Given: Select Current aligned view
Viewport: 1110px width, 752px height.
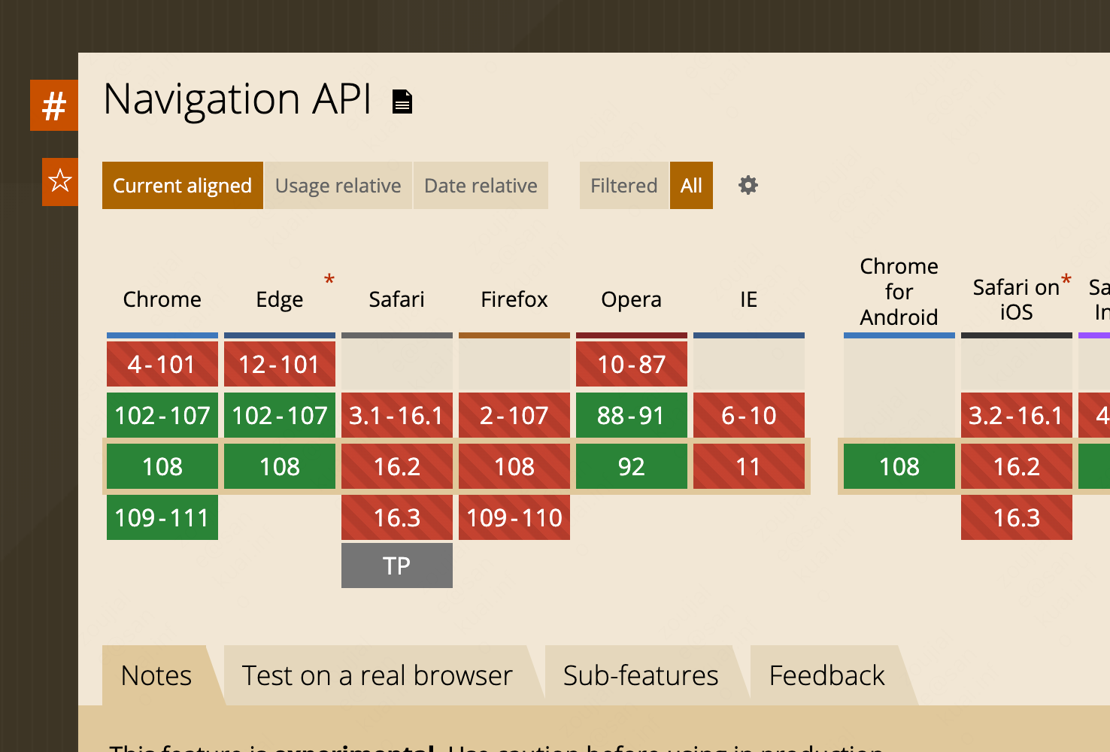Looking at the screenshot, I should pos(183,185).
